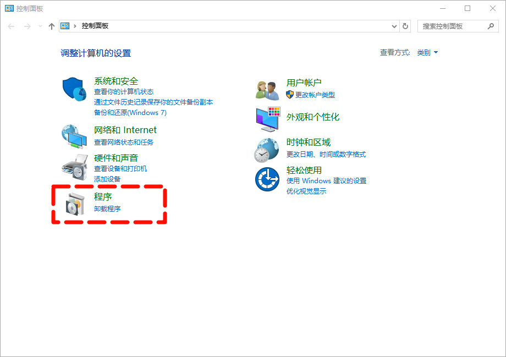
Task: Open 用户帐户 category
Action: point(304,83)
